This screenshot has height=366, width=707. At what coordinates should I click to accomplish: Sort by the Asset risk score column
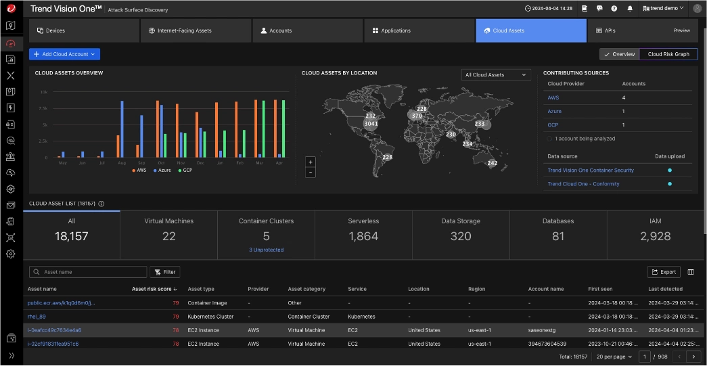coord(154,289)
